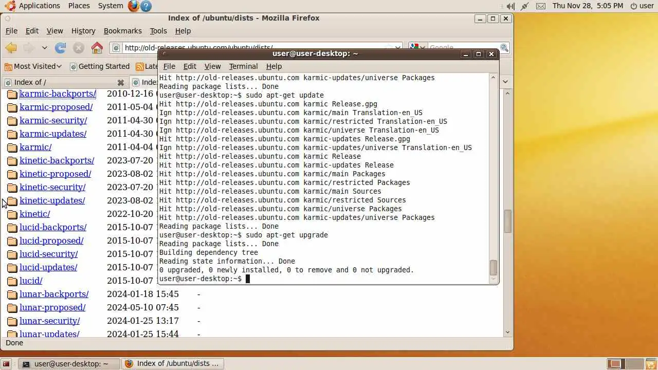Reload the page in Firefox
This screenshot has height=370, width=658.
[x=61, y=48]
